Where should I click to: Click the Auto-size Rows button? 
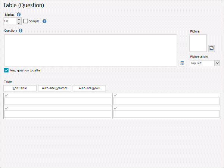pyautogui.click(x=89, y=88)
